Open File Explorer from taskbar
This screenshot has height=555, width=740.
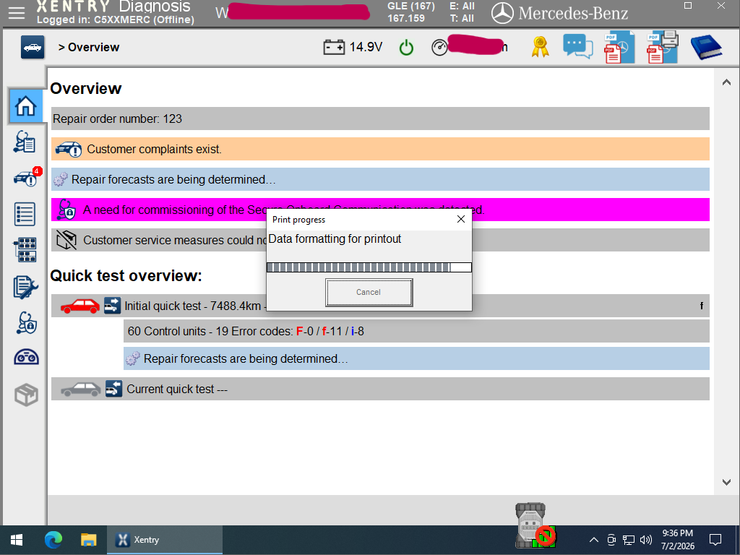click(x=89, y=540)
